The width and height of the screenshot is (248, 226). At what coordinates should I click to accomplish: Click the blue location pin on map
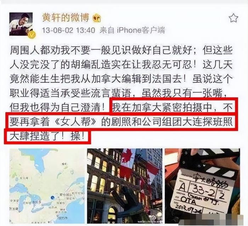[53, 198]
